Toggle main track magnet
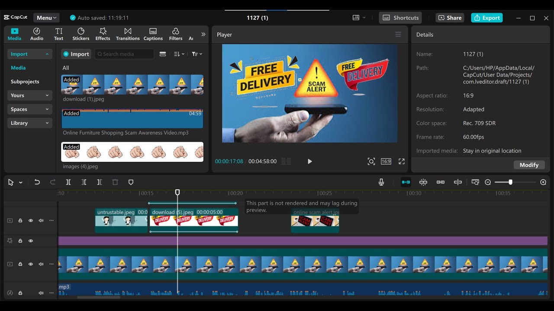This screenshot has height=311, width=554. [x=406, y=182]
